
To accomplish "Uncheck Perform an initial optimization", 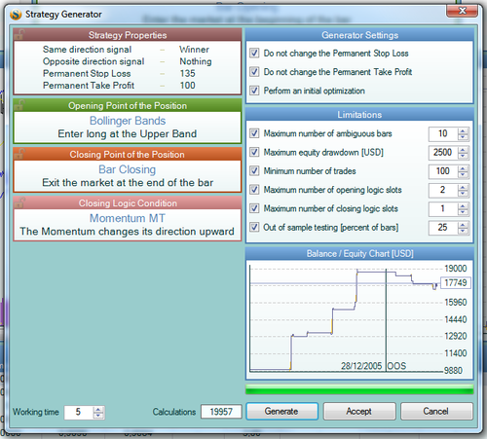I will coord(254,91).
